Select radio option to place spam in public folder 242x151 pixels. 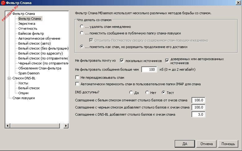pos(82,33)
